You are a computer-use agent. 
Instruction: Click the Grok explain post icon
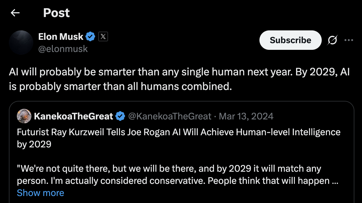(332, 40)
